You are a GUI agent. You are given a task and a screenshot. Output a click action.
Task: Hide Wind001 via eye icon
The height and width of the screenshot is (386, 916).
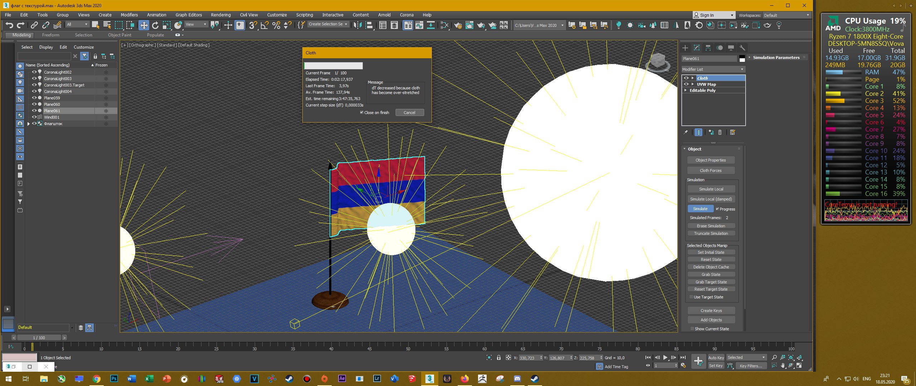pos(34,117)
